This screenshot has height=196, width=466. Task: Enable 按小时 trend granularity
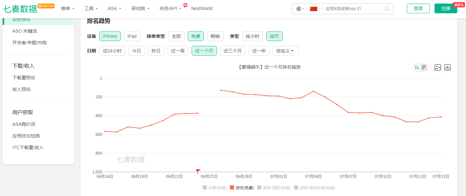tap(253, 36)
